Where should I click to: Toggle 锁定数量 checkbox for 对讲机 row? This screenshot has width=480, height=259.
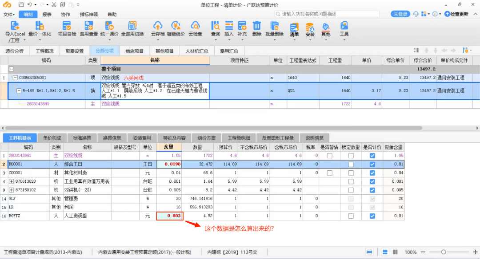point(351,190)
